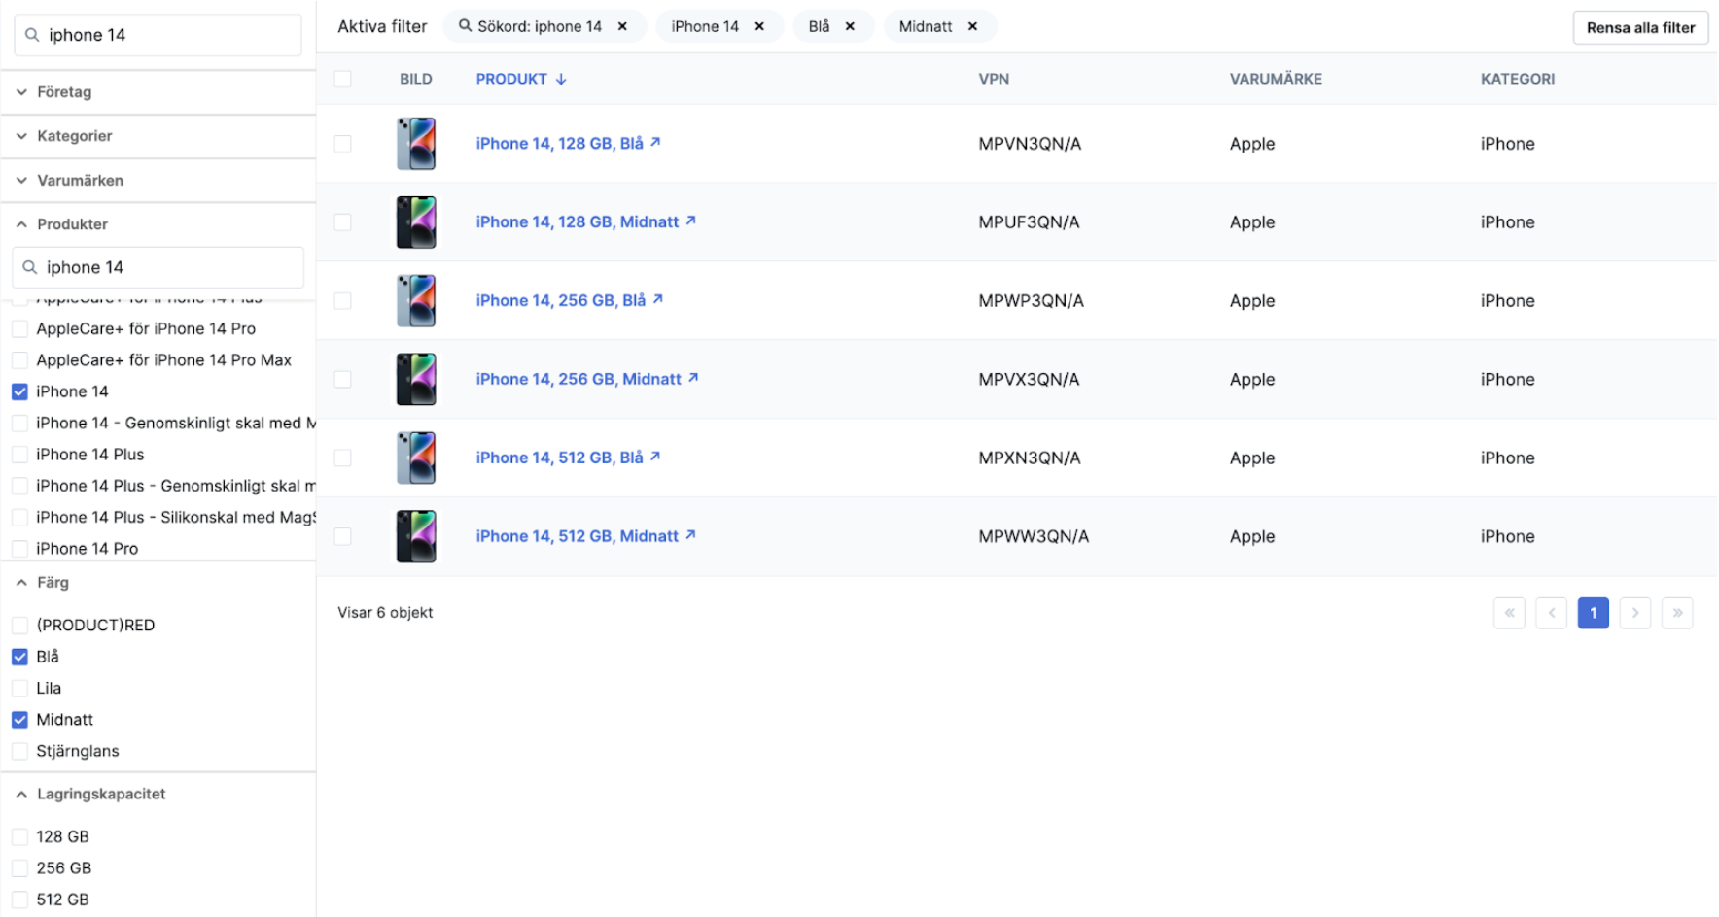The image size is (1719, 917).
Task: Open thumbnail of iPhone 14, 512 GB, Midnatt
Action: click(416, 537)
